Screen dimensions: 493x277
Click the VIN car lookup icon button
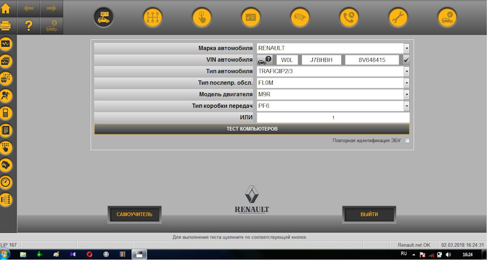tap(265, 60)
